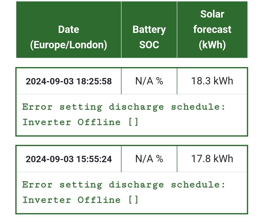Click 'Inverter Offline' in the 15:55:24 entry
263x219 pixels.
(x=71, y=200)
